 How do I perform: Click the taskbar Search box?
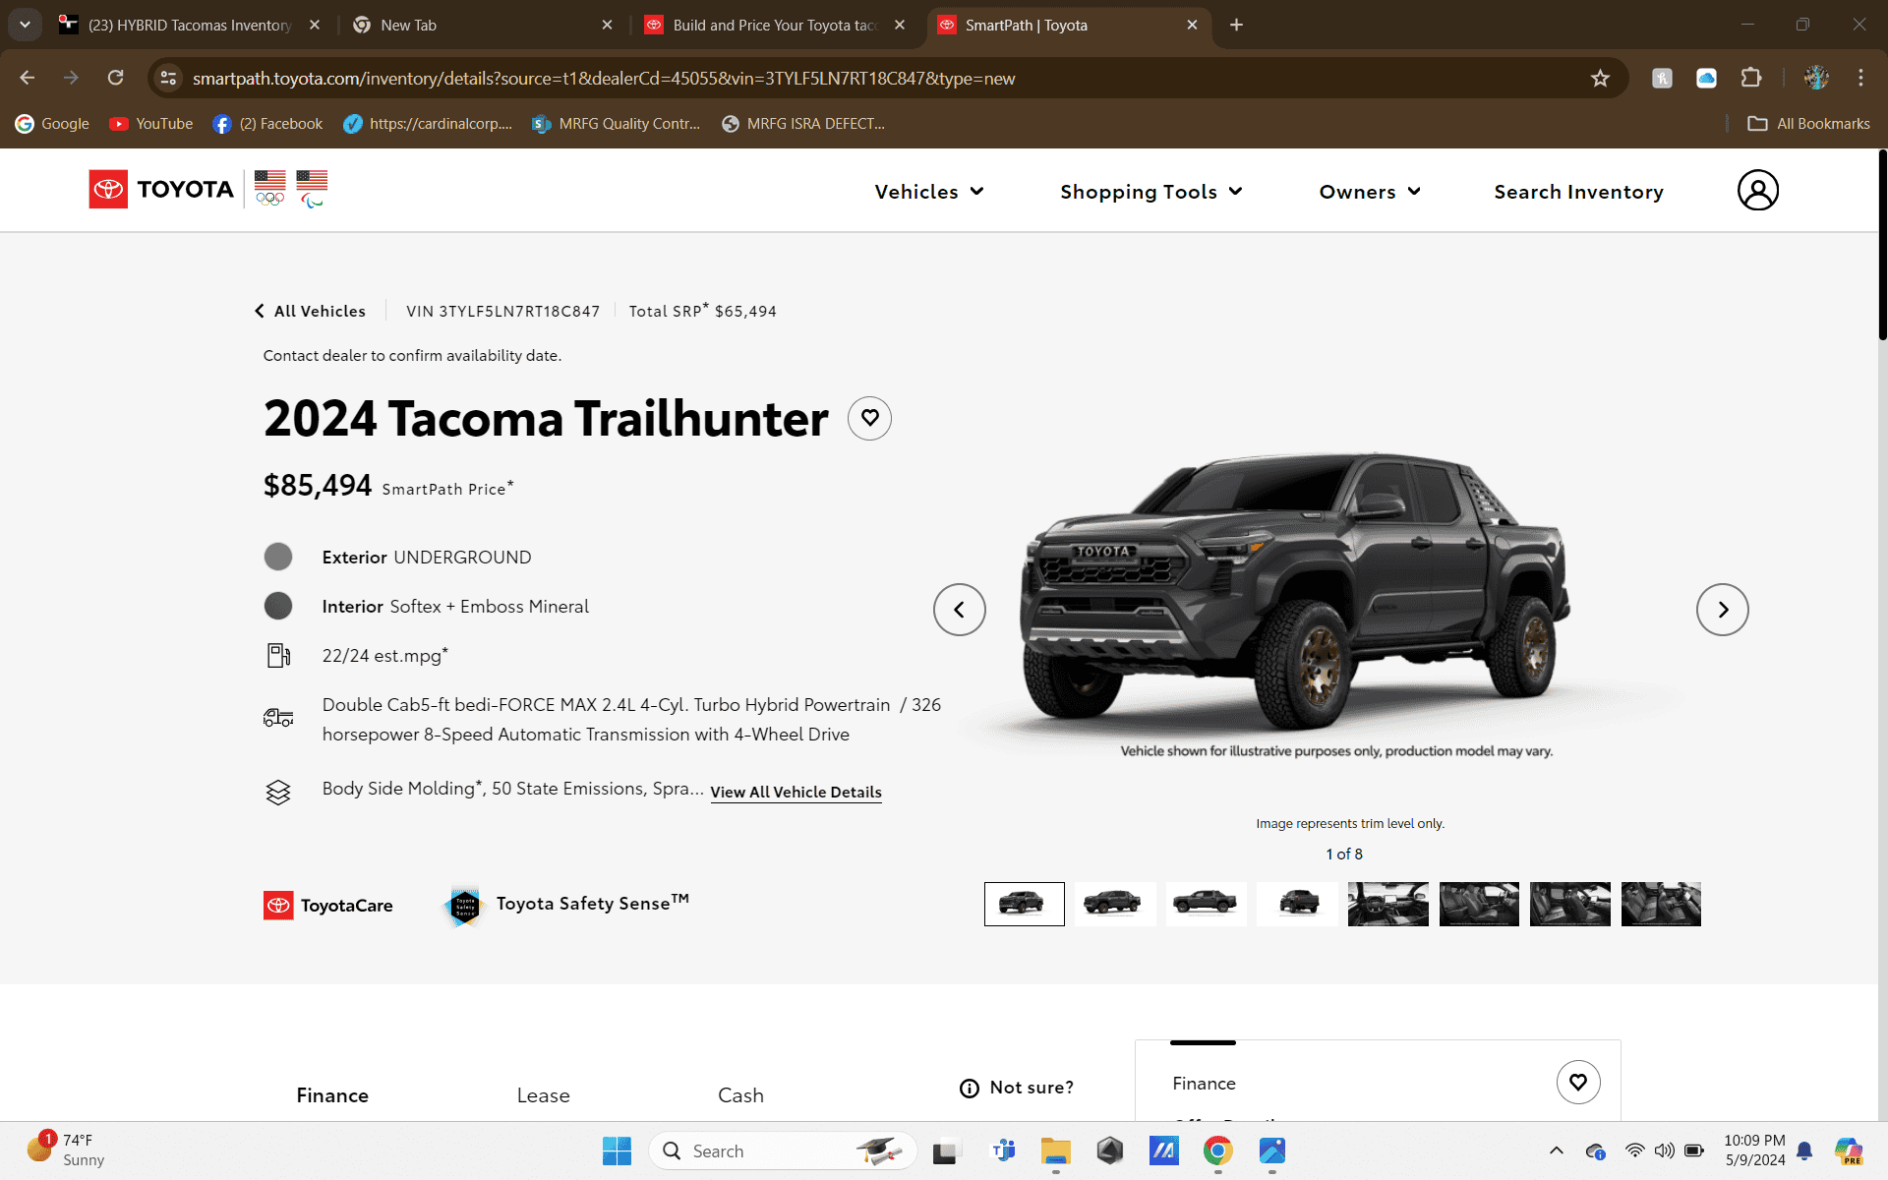coord(783,1150)
